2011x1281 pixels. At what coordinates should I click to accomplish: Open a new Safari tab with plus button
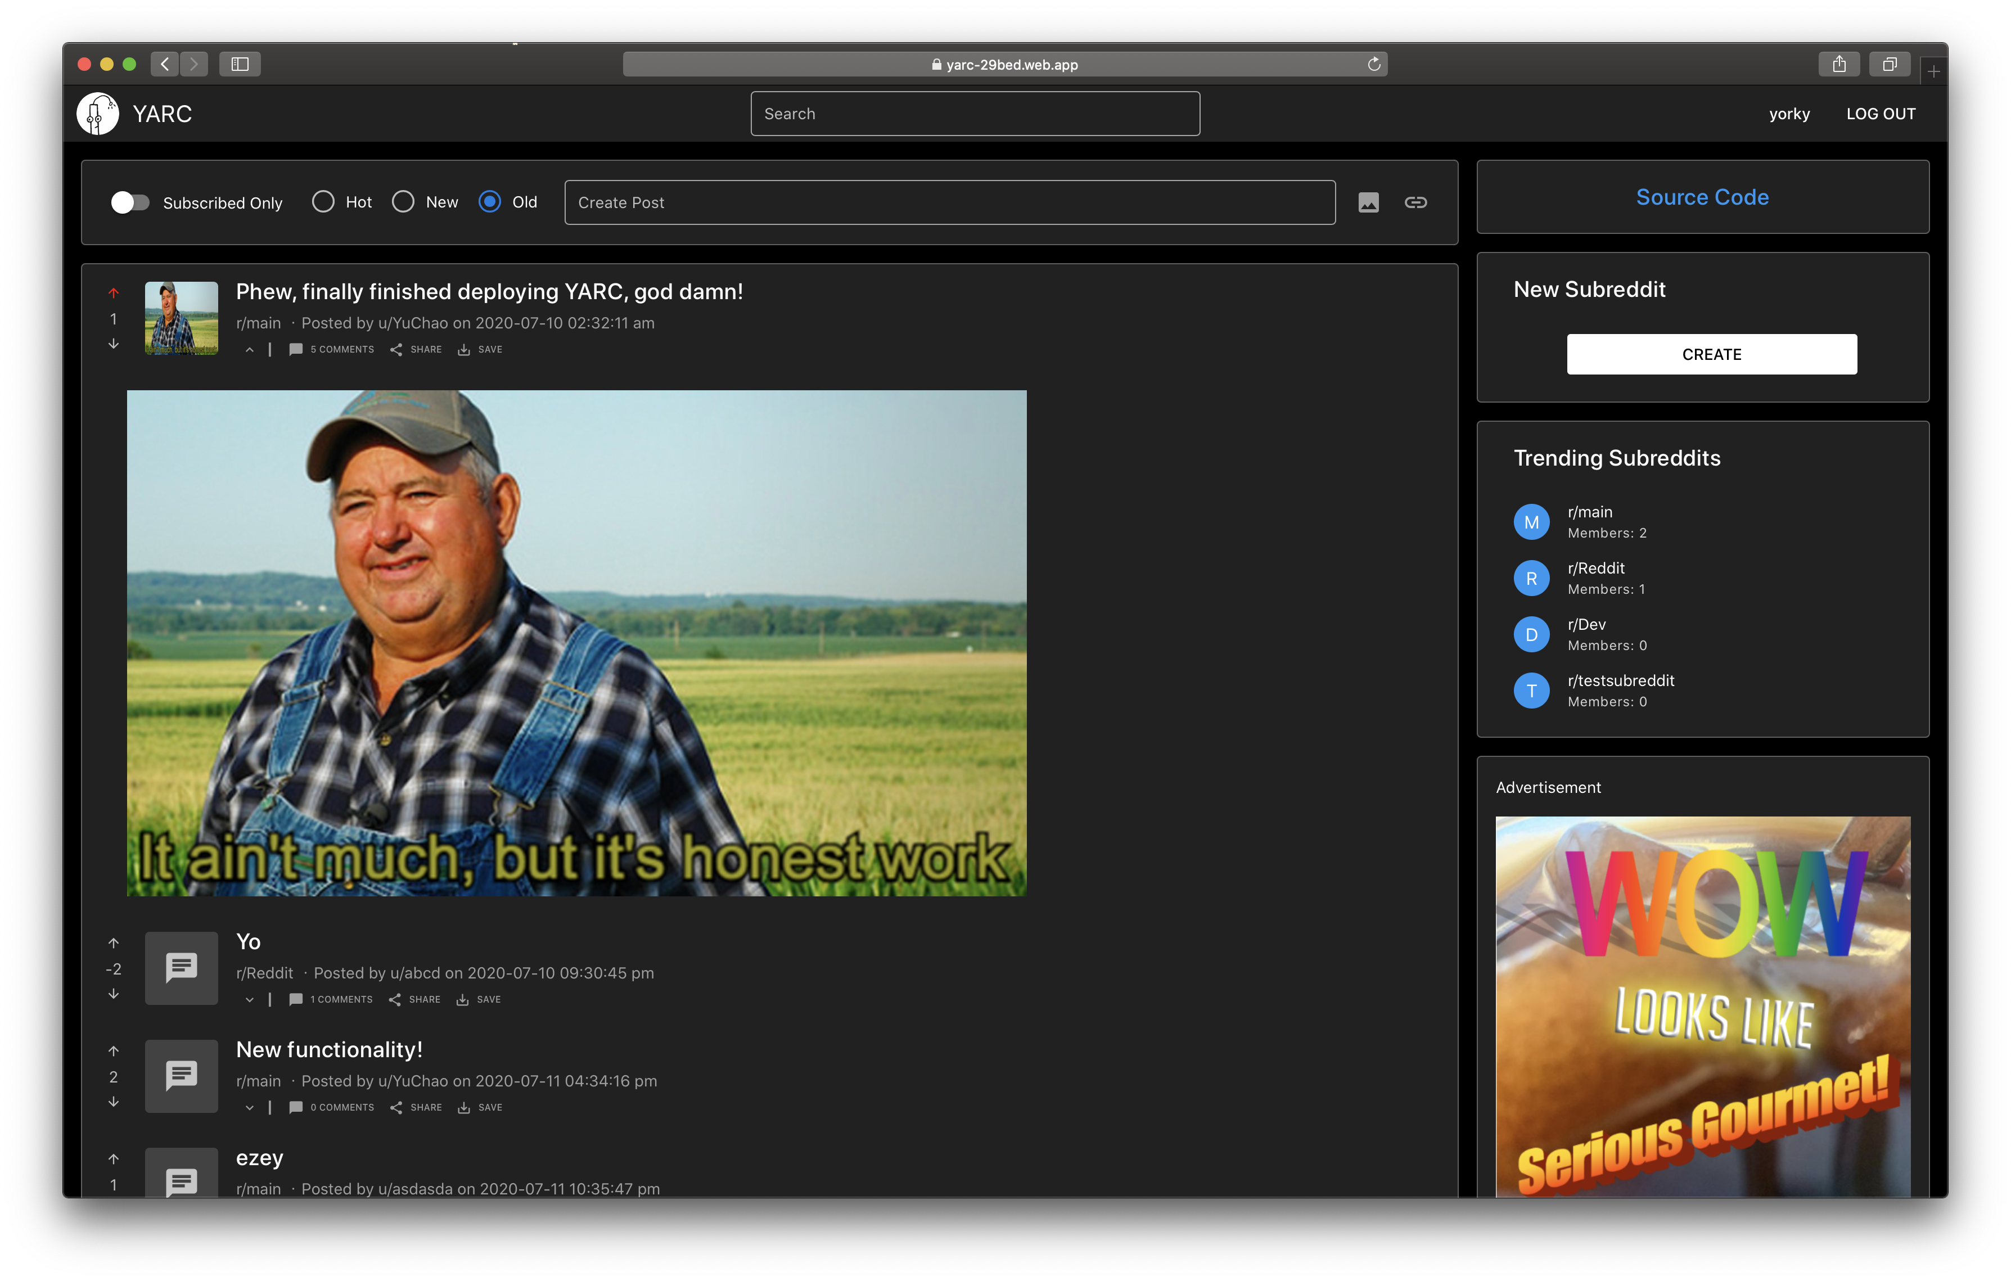1933,72
